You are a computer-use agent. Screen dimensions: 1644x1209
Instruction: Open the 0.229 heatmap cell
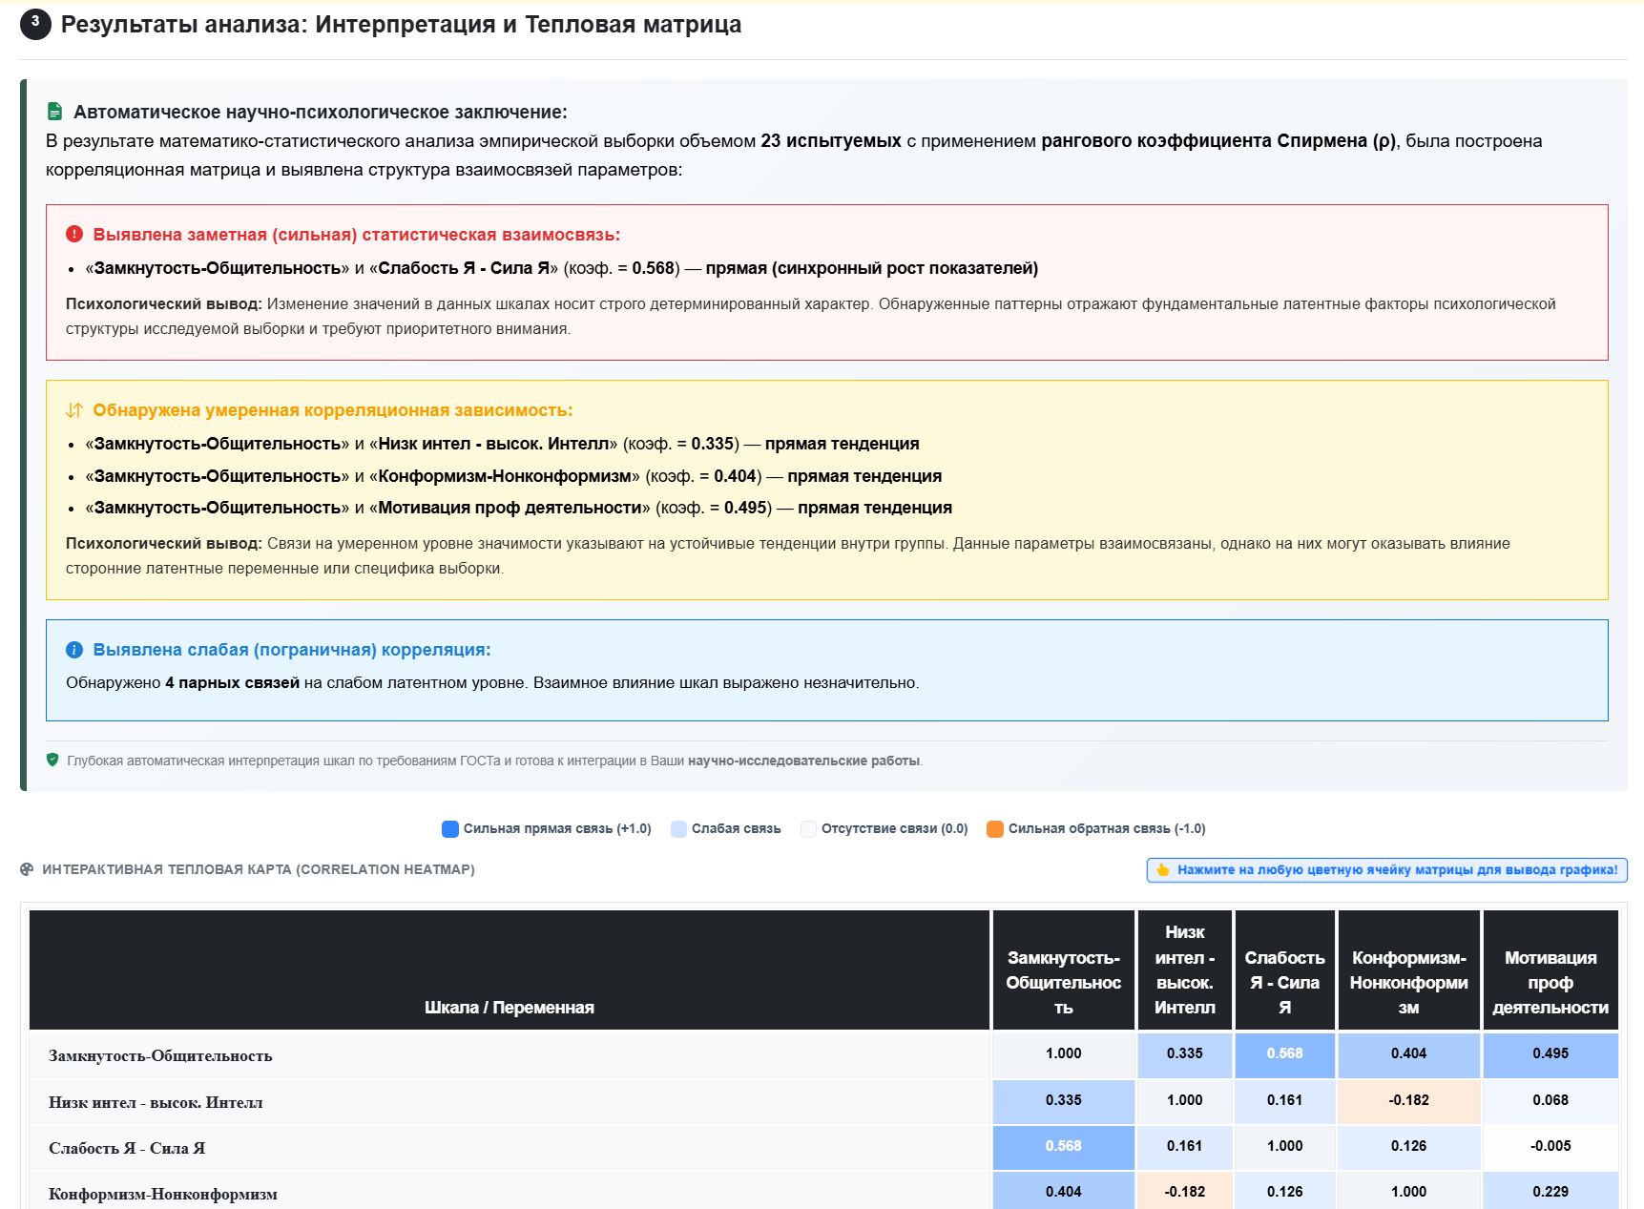click(x=1550, y=1192)
